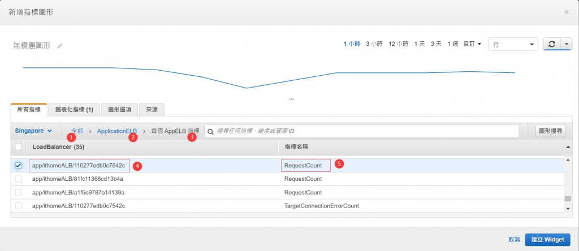Screen dimensions: 579x251
Task: Select the 3 小時 time range
Action: [374, 44]
